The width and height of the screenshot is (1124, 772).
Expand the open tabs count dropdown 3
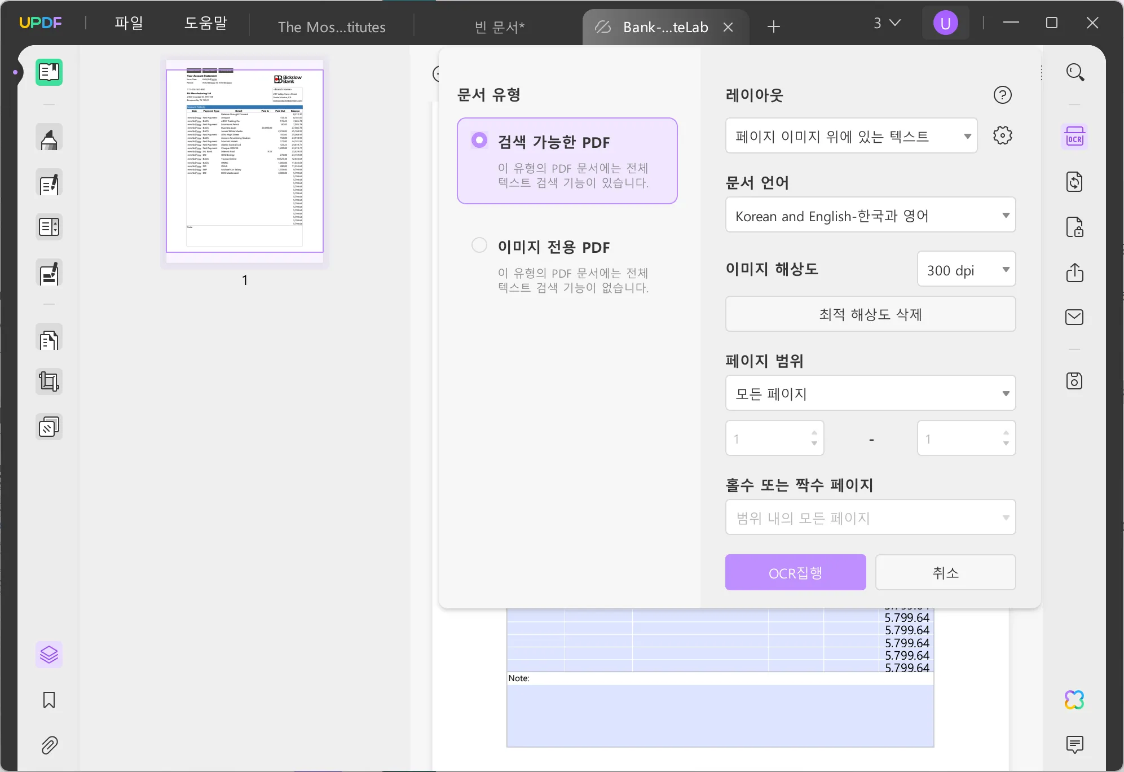(887, 23)
